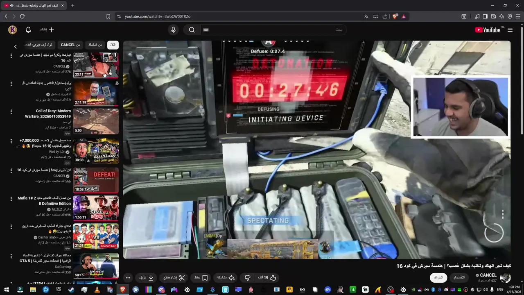The height and width of the screenshot is (295, 524).
Task: Open a new browser tab
Action: pos(72,5)
